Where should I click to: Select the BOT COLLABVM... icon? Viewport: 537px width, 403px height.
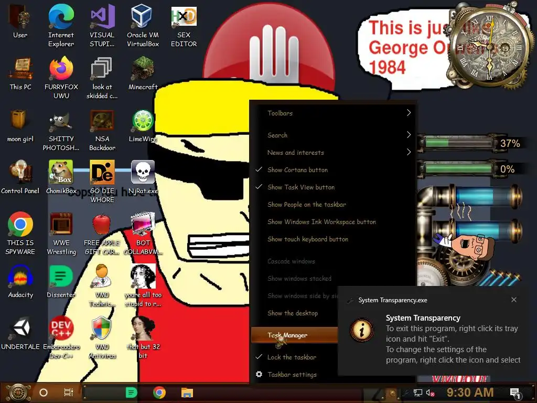(143, 233)
